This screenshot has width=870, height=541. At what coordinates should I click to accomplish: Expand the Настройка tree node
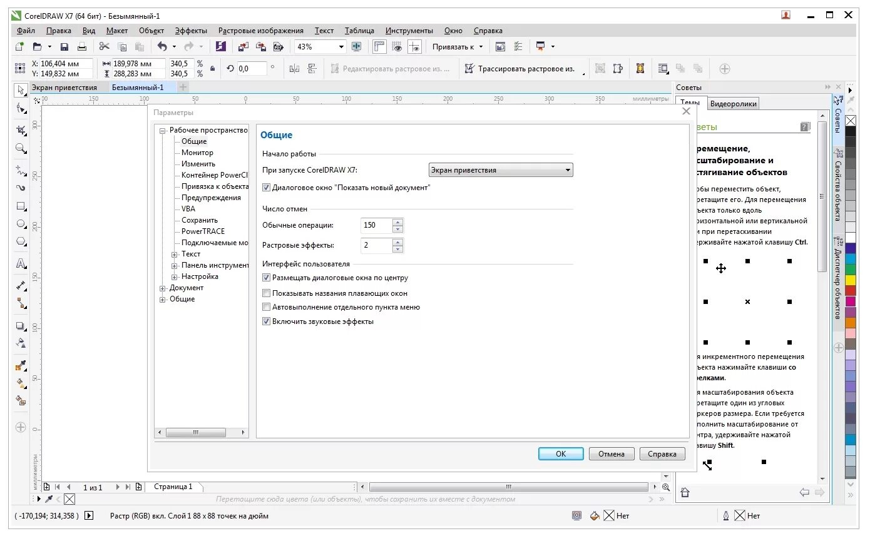pyautogui.click(x=175, y=276)
